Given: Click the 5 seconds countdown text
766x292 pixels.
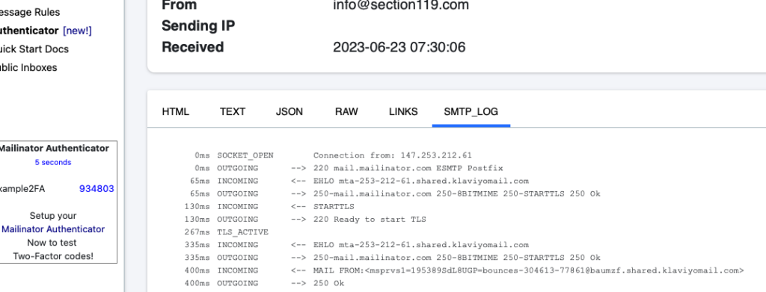Looking at the screenshot, I should click(53, 162).
